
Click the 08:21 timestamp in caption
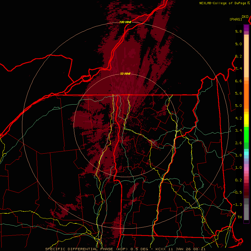pos(200,249)
